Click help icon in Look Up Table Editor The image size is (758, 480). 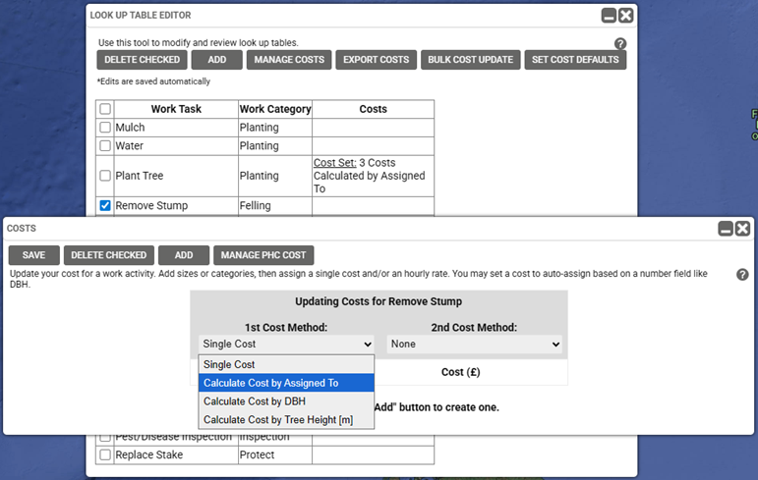pos(620,44)
